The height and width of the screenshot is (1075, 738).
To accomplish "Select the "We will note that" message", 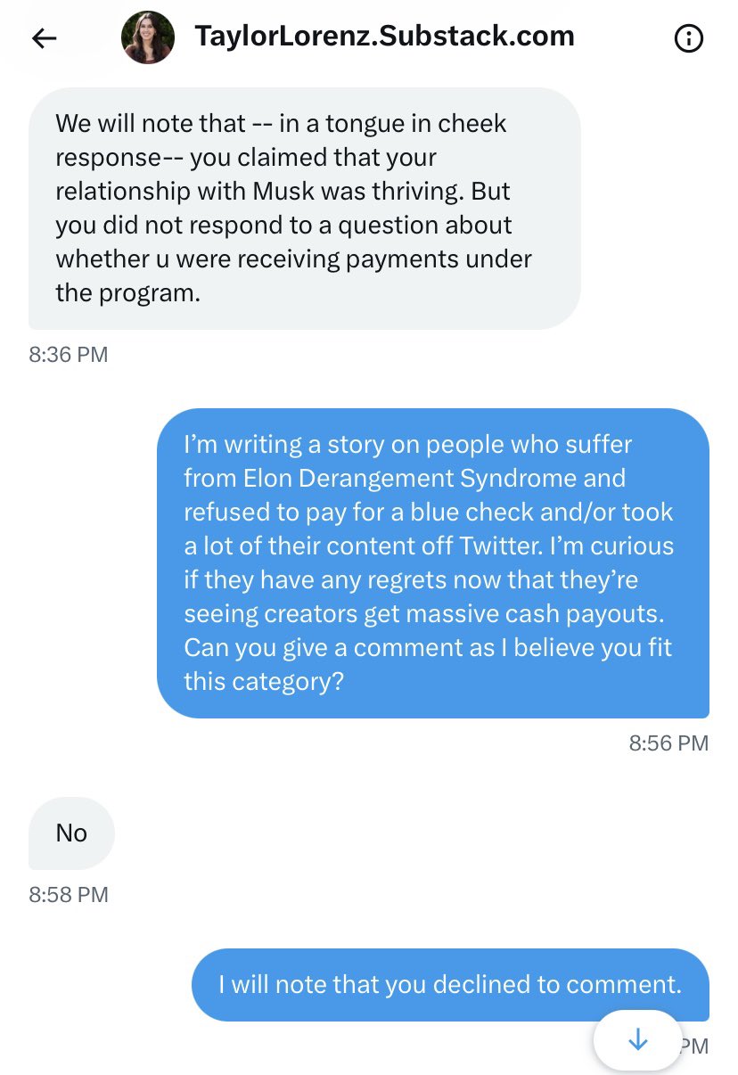I will [305, 209].
